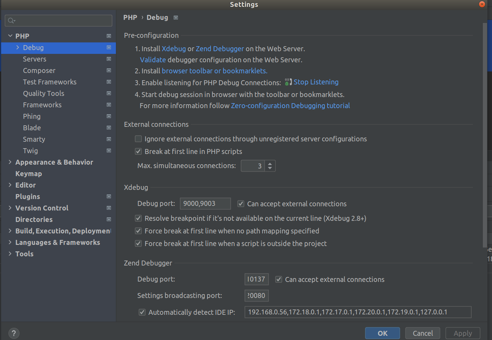Image resolution: width=492 pixels, height=340 pixels.
Task: Click the project-level icon next to Directories
Action: point(109,219)
